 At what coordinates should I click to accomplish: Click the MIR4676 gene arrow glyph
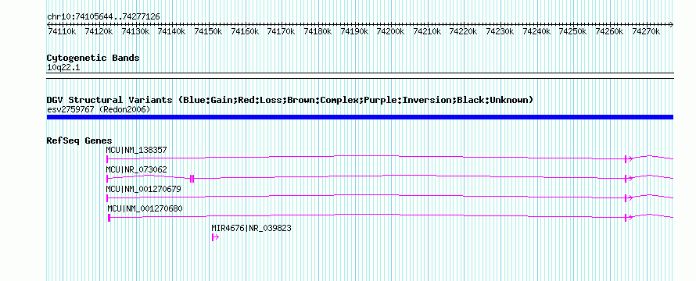[215, 237]
